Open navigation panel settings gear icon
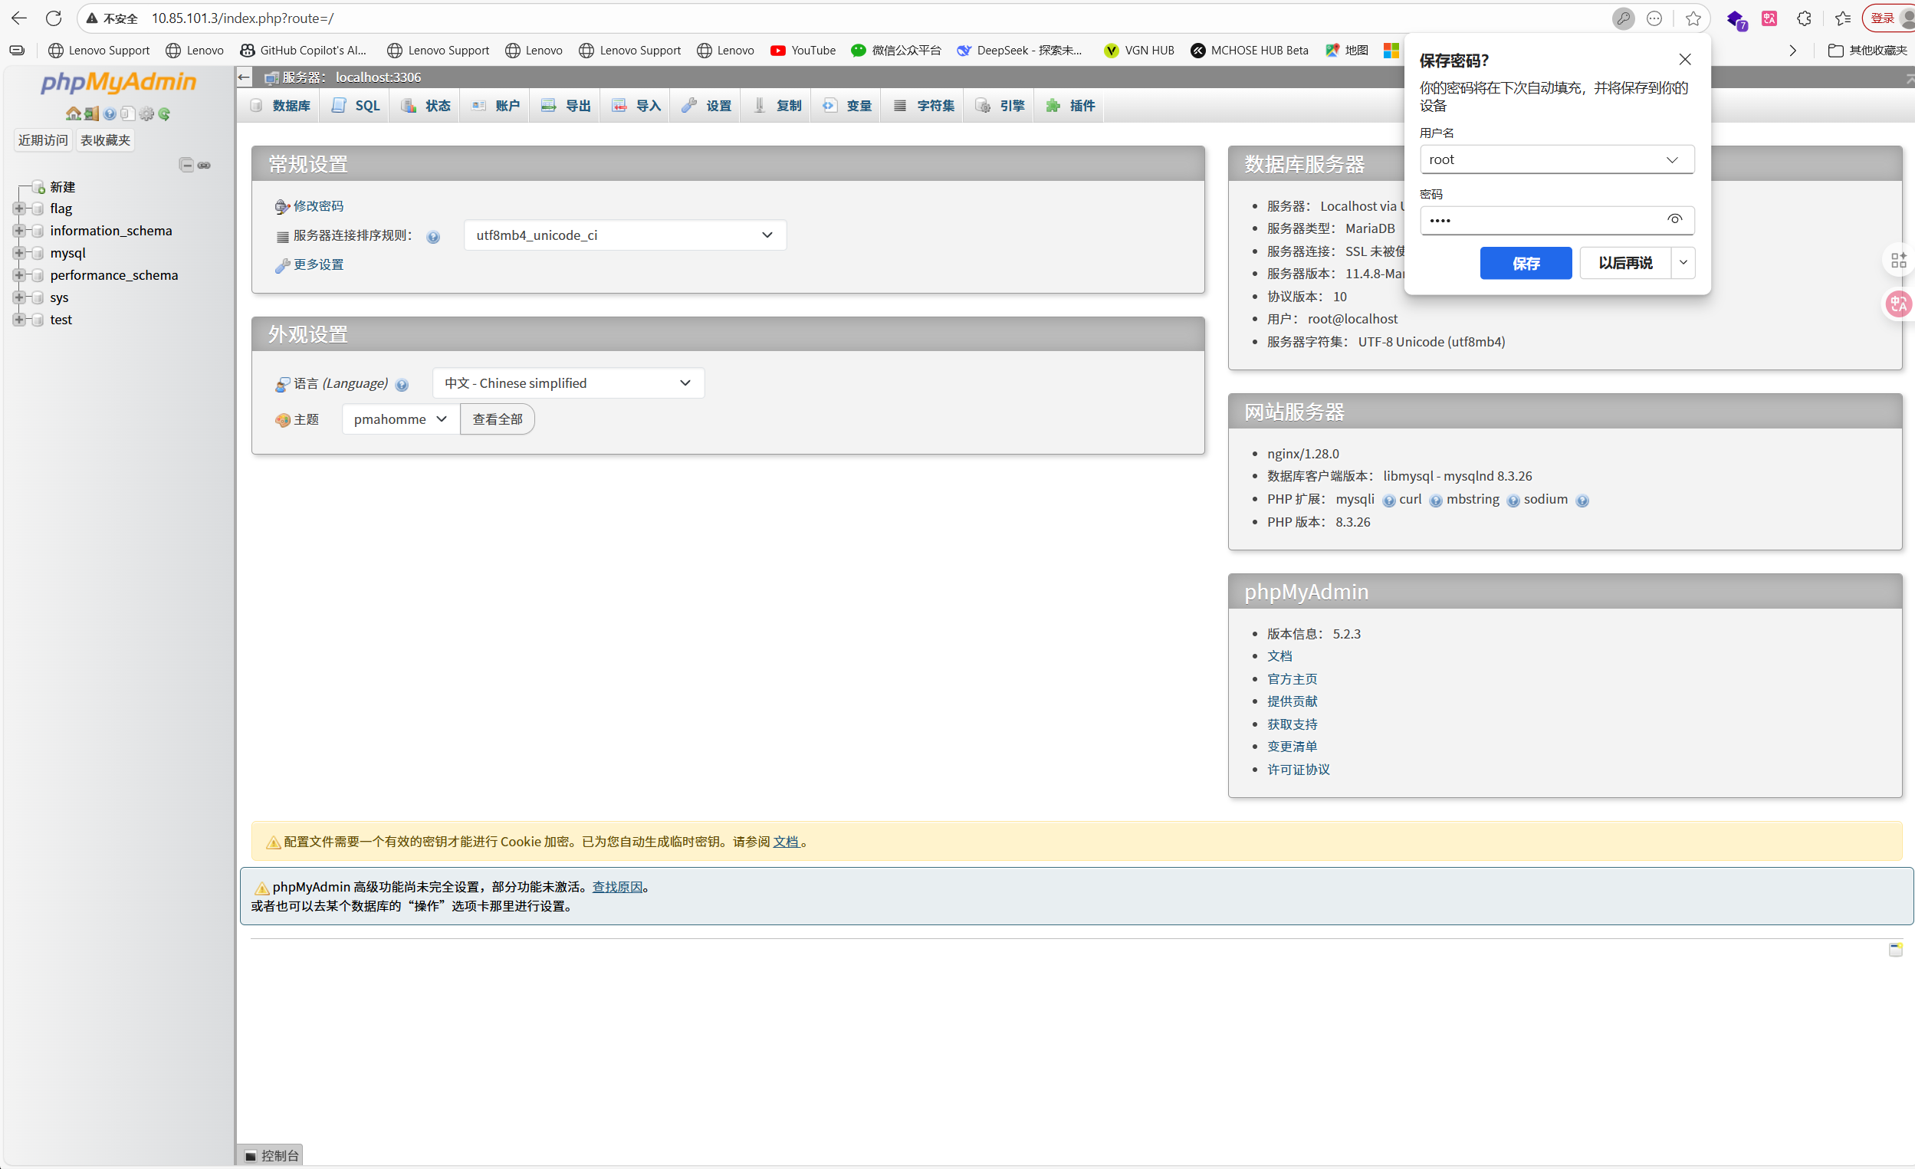Screen dimensions: 1915x1169 tap(146, 114)
